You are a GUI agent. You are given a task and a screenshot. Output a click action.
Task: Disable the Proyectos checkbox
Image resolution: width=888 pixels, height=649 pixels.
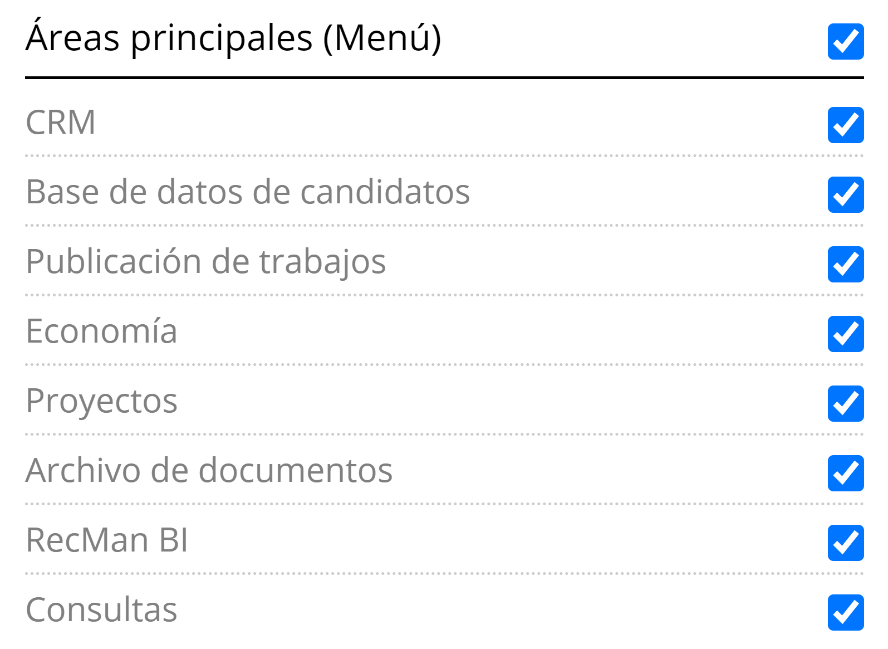tap(845, 403)
